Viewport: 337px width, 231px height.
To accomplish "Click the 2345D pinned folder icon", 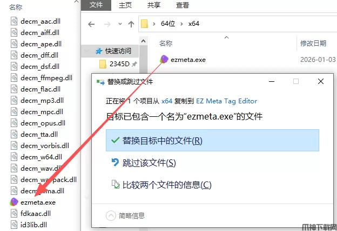I will [103, 64].
